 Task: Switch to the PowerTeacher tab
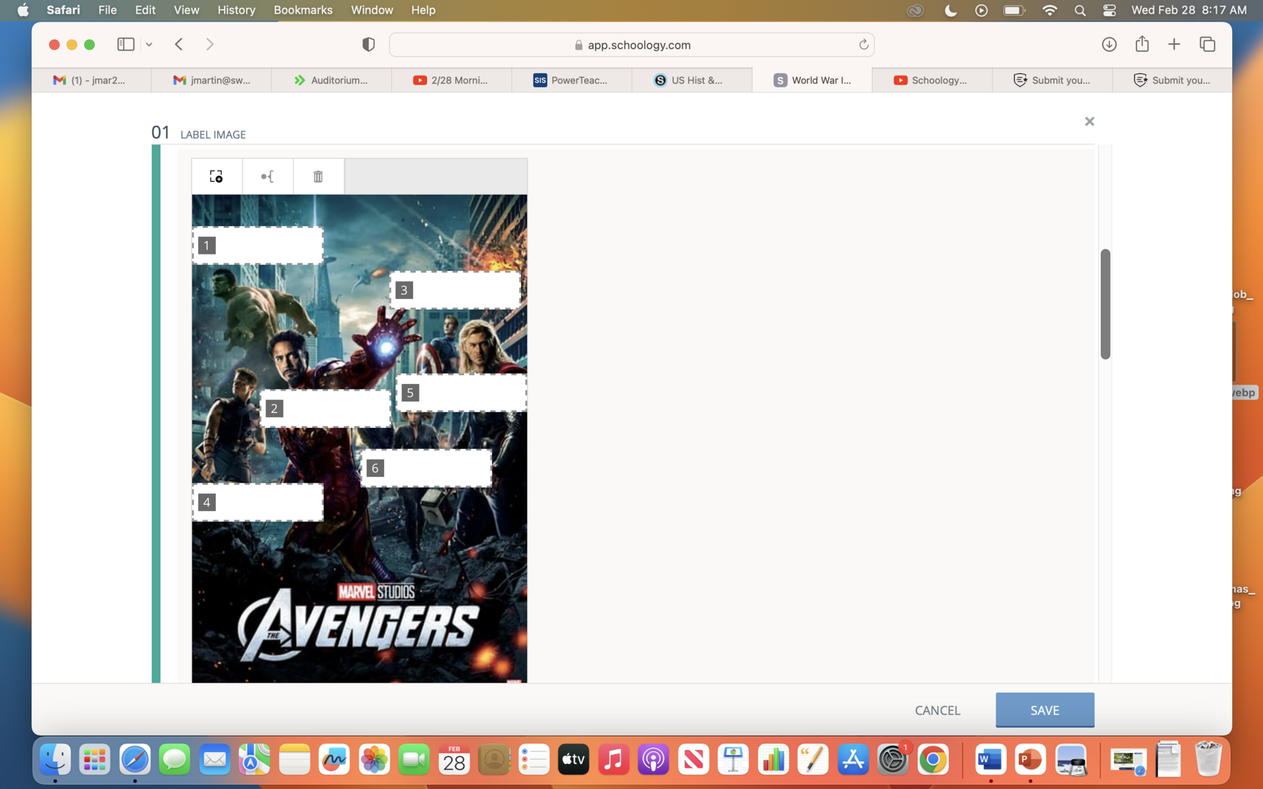click(x=571, y=80)
